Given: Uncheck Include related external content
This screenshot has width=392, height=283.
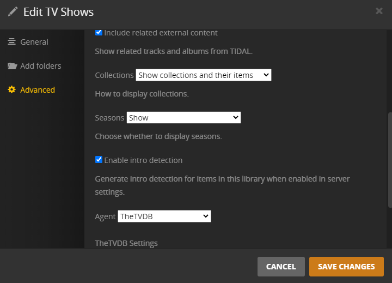Looking at the screenshot, I should click(x=99, y=33).
